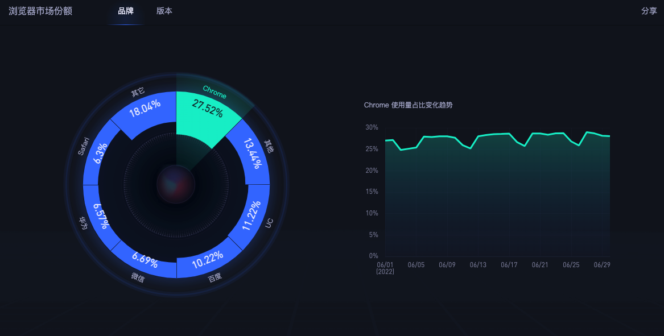The height and width of the screenshot is (336, 664).
Task: Click the 06/01 (2022) x-axis label
Action: (385, 268)
